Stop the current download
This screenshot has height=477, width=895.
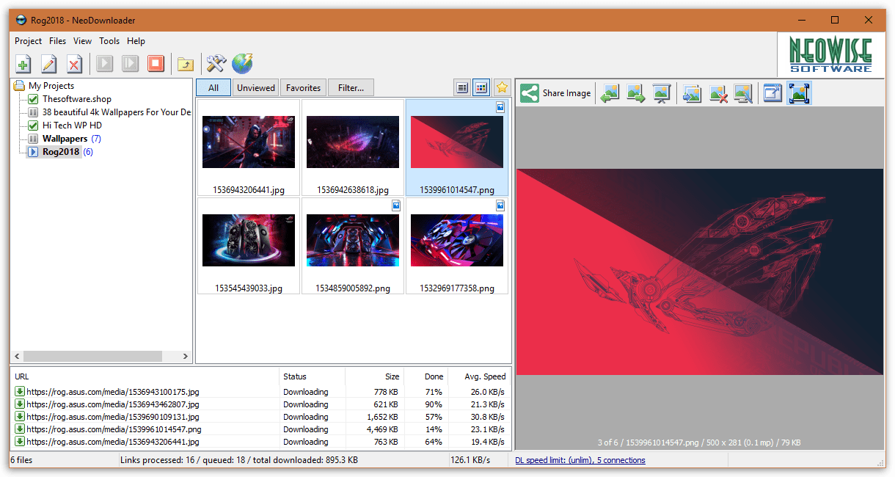[x=155, y=64]
